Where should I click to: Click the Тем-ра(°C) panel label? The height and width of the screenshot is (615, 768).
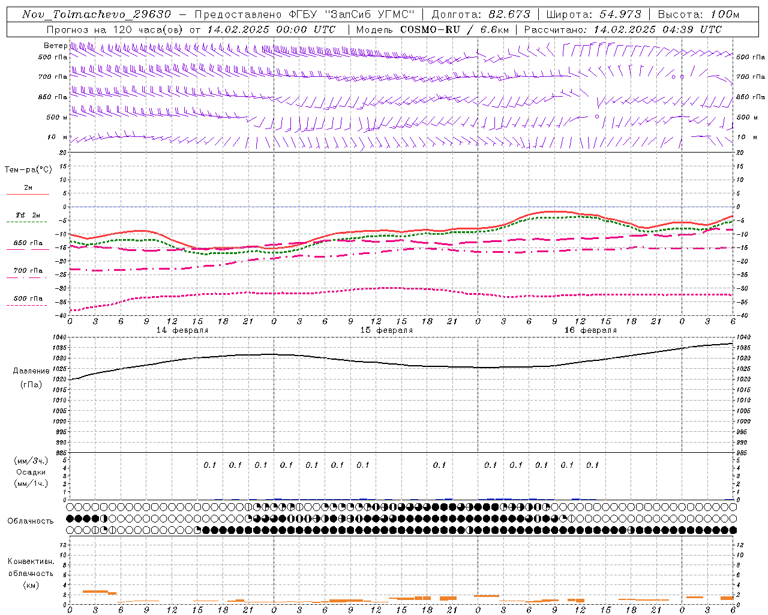(28, 170)
